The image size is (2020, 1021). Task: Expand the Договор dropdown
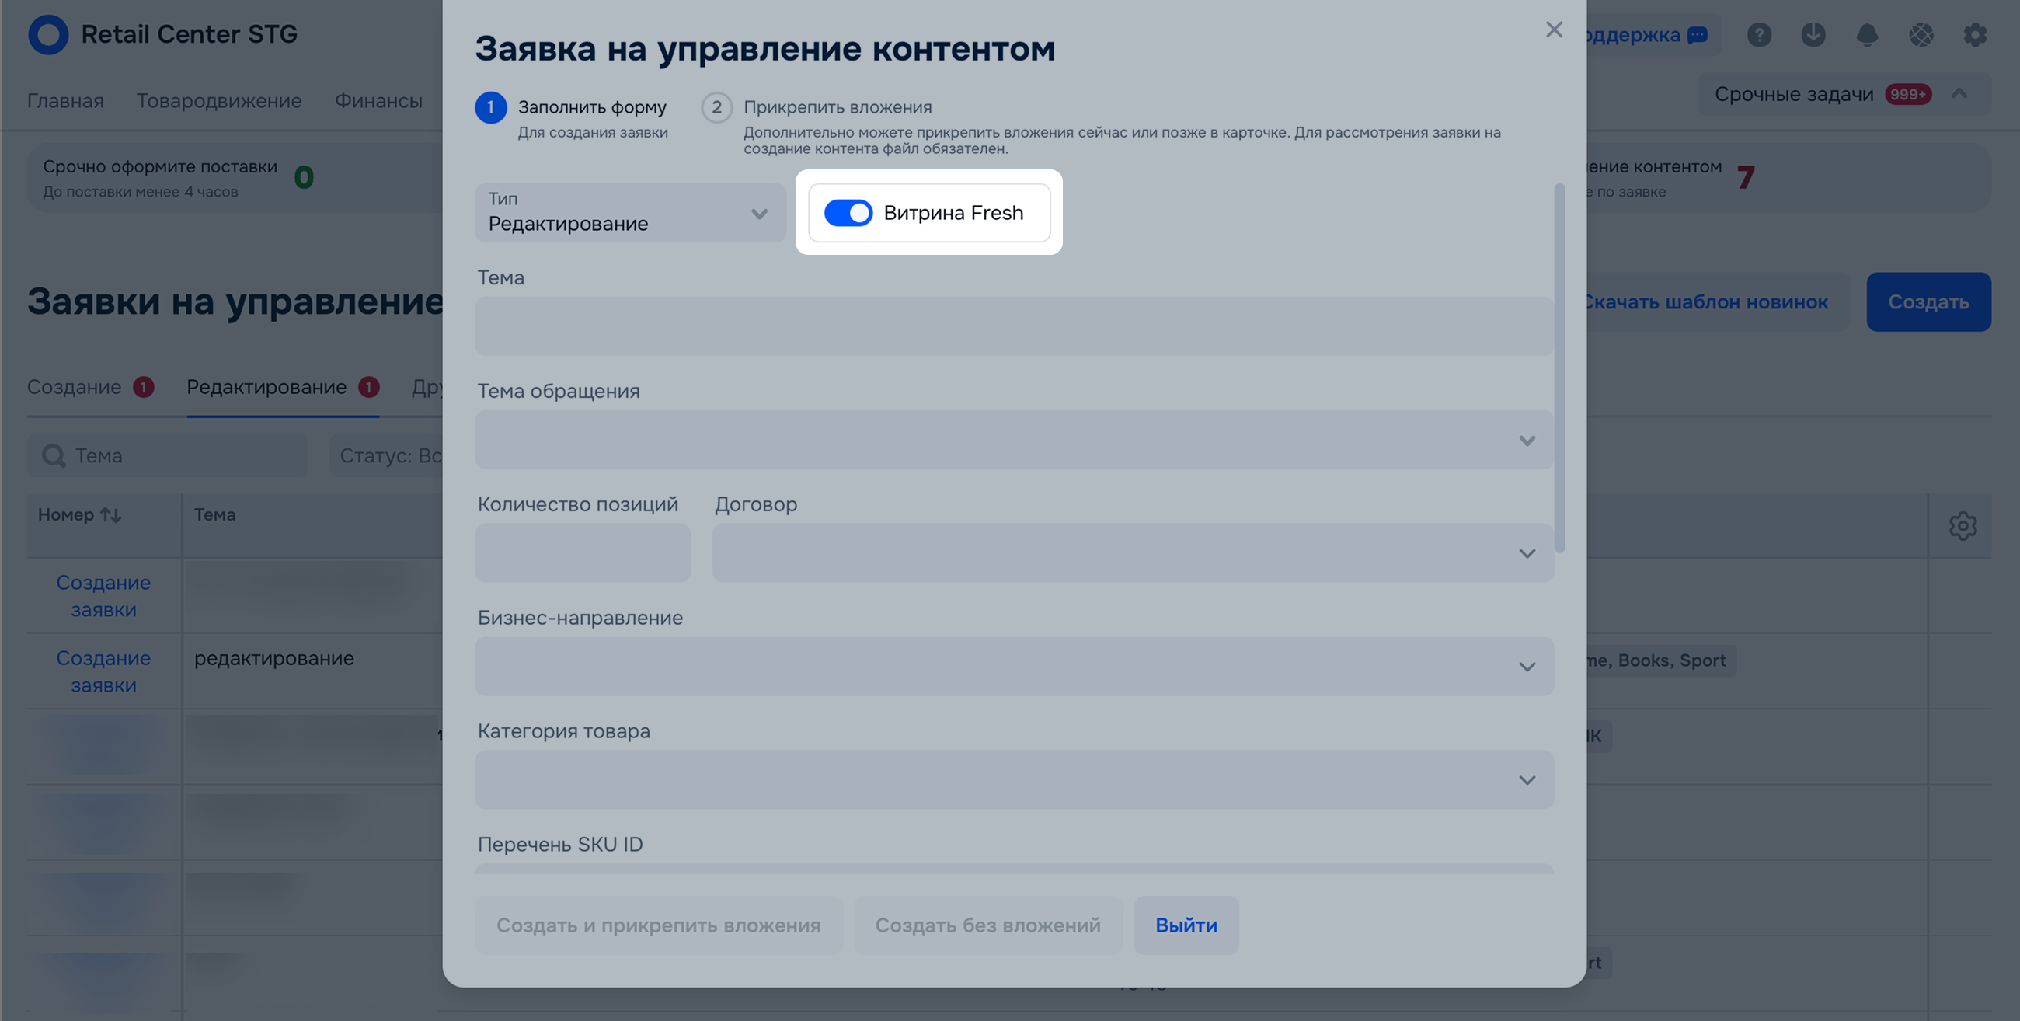click(x=1131, y=552)
